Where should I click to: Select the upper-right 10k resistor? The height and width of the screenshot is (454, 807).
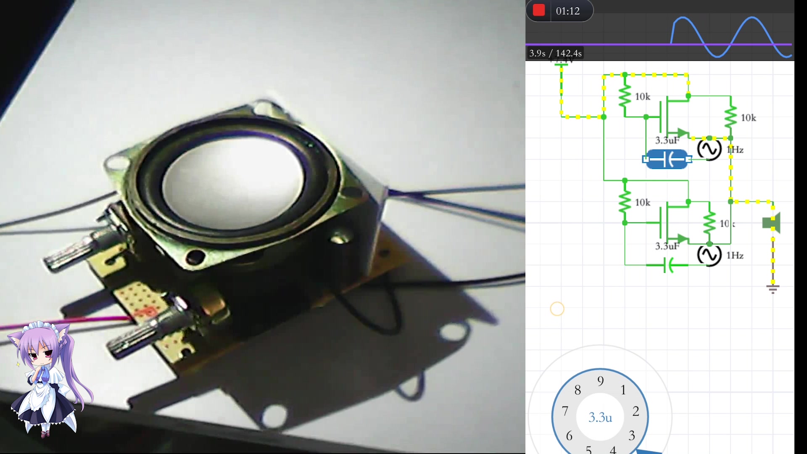731,117
